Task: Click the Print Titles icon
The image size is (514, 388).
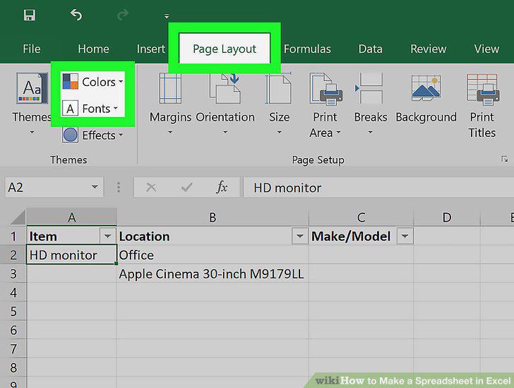Action: (x=483, y=89)
